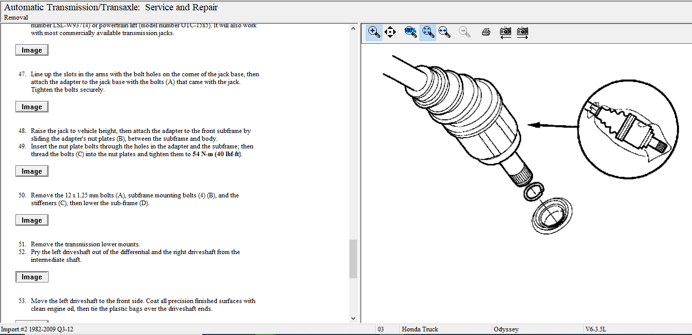Open Image button above step 47
This screenshot has height=335, width=692.
tap(32, 50)
